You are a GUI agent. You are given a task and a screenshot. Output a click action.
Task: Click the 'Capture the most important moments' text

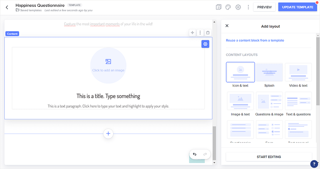tap(108, 24)
